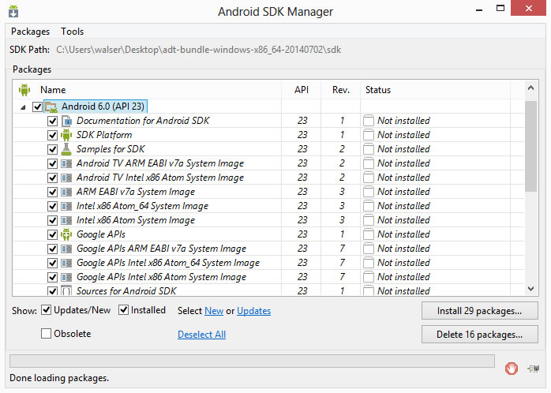551x393 pixels.
Task: Click status icon for Intel x86 Atom_64 System Image
Action: click(x=369, y=206)
